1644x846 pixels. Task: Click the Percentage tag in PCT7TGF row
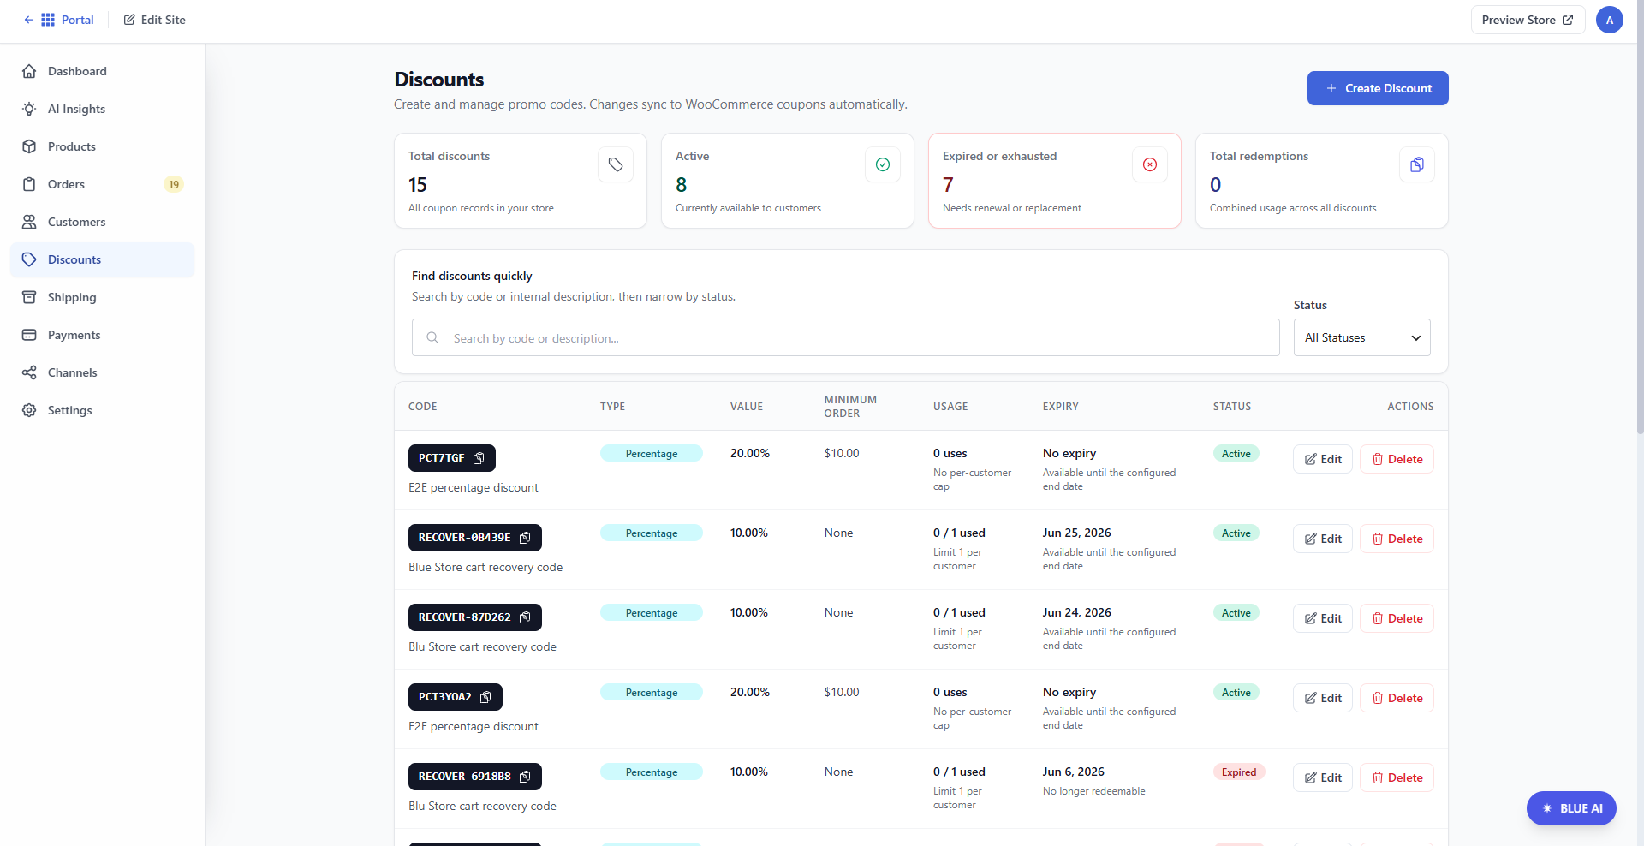tap(652, 453)
